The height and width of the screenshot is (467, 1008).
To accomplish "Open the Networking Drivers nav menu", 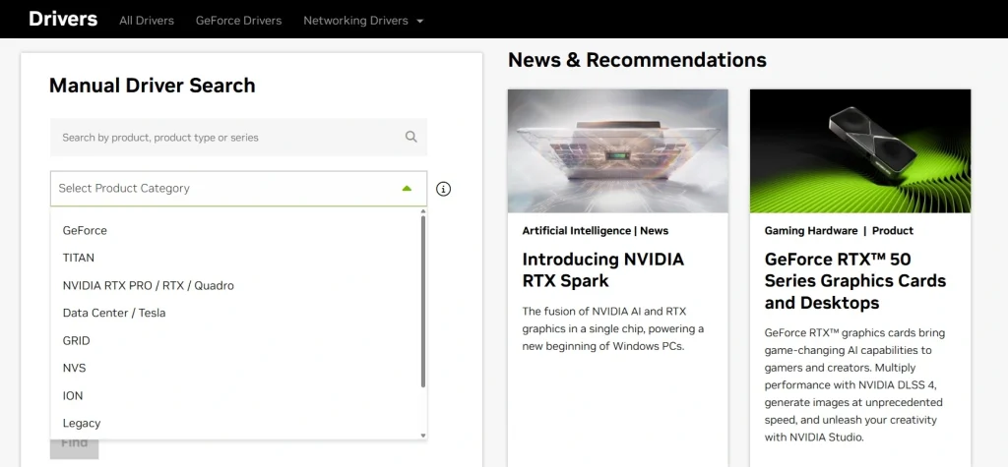I will click(x=355, y=21).
